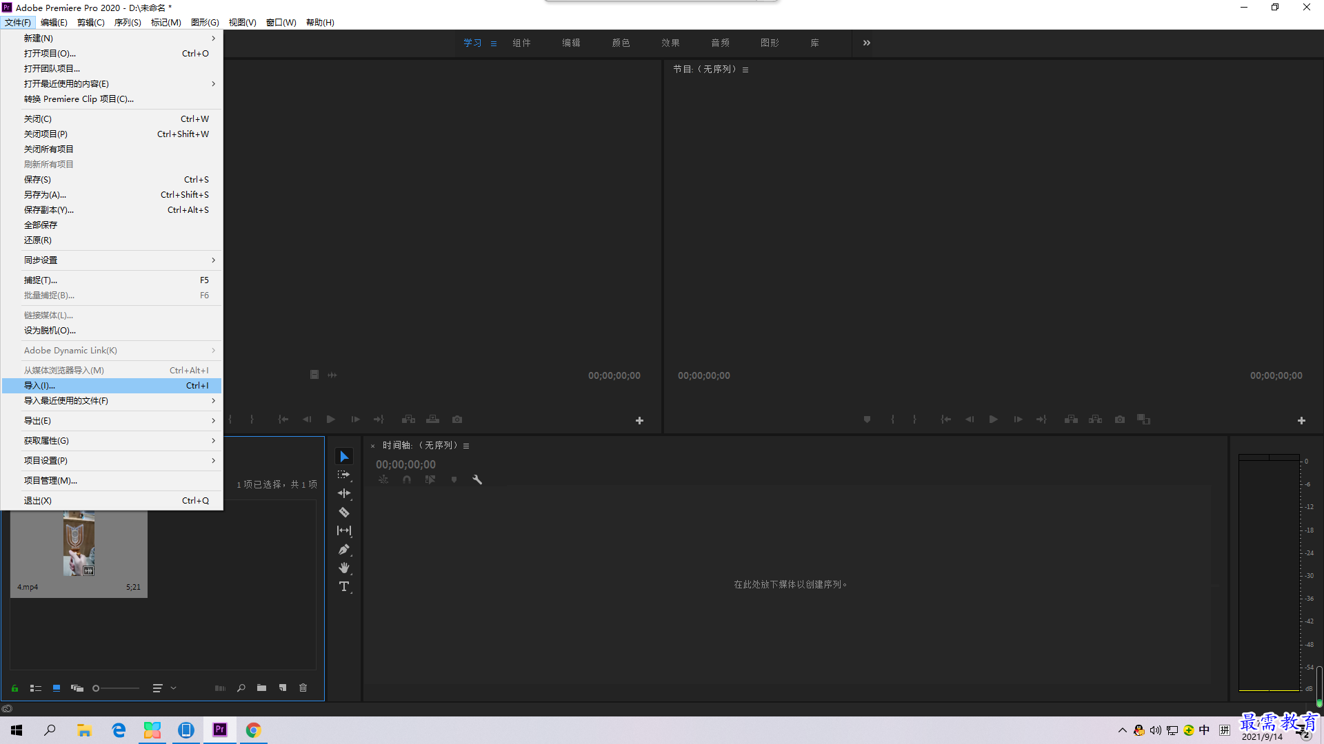Viewport: 1324px width, 744px height.
Task: Choose 保存(S) from File menu
Action: [x=112, y=180]
